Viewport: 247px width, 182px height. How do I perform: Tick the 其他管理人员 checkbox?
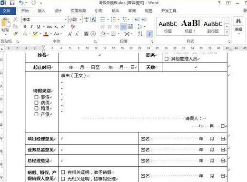[166, 59]
